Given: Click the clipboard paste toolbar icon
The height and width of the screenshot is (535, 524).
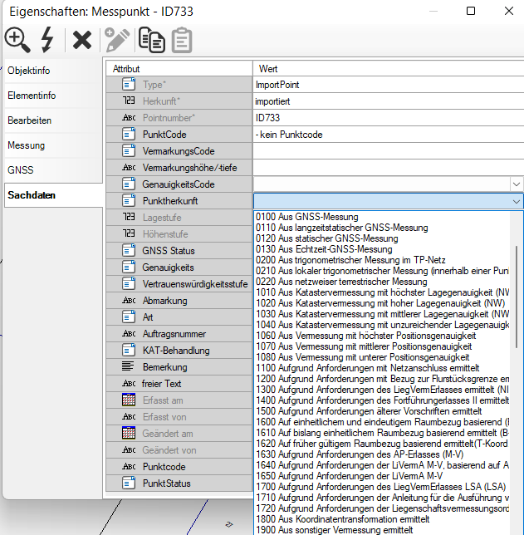Looking at the screenshot, I should [x=181, y=39].
